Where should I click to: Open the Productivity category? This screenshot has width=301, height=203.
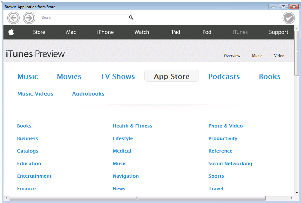[x=223, y=138]
